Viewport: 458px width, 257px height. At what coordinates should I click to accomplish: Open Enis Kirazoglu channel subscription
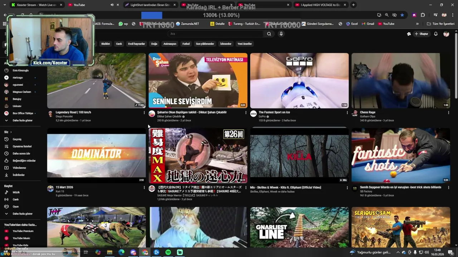pos(21,70)
